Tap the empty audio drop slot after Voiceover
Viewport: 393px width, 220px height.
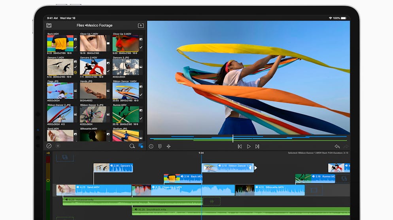(212, 201)
